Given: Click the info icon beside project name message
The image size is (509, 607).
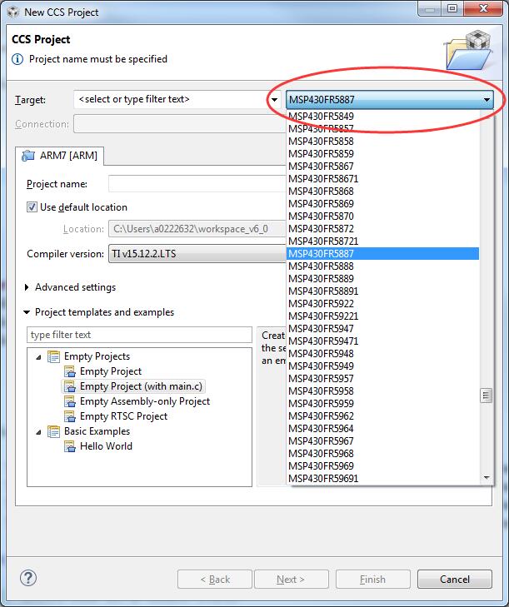Looking at the screenshot, I should coord(17,59).
